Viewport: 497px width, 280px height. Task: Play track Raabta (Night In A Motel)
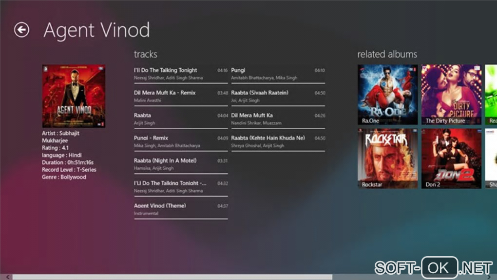[x=181, y=164]
